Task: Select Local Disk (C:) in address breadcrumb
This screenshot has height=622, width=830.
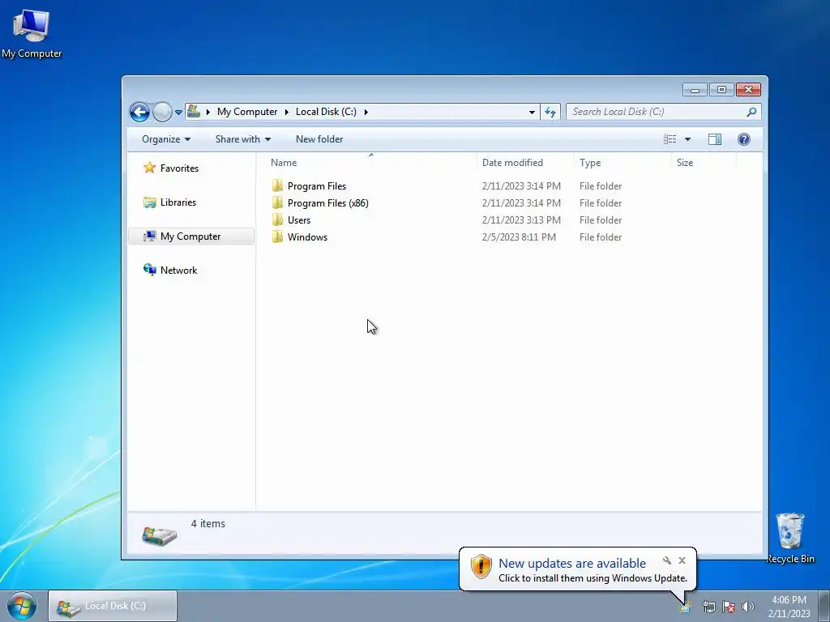Action: click(x=326, y=112)
